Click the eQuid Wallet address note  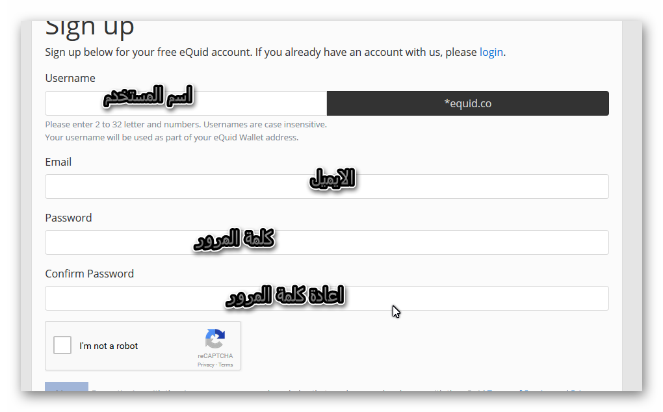pyautogui.click(x=171, y=137)
